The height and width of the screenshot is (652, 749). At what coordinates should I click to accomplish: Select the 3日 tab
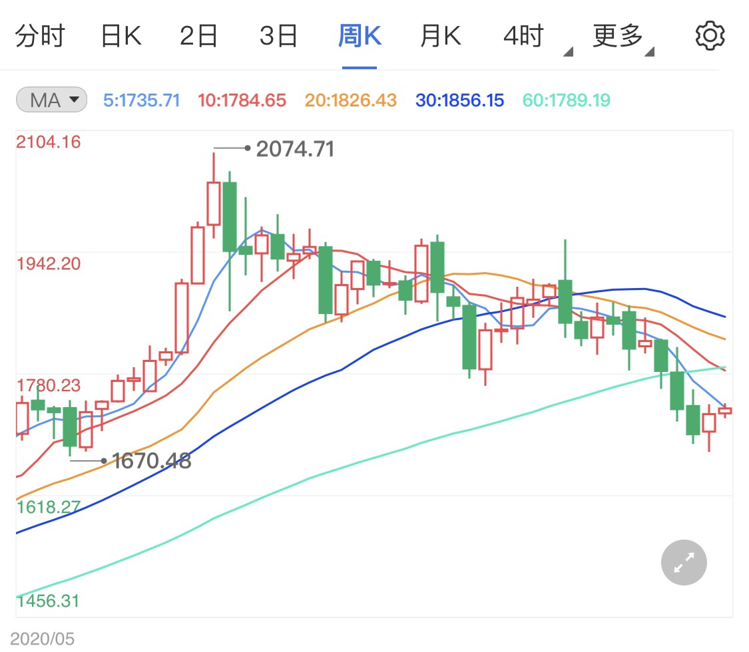point(278,36)
